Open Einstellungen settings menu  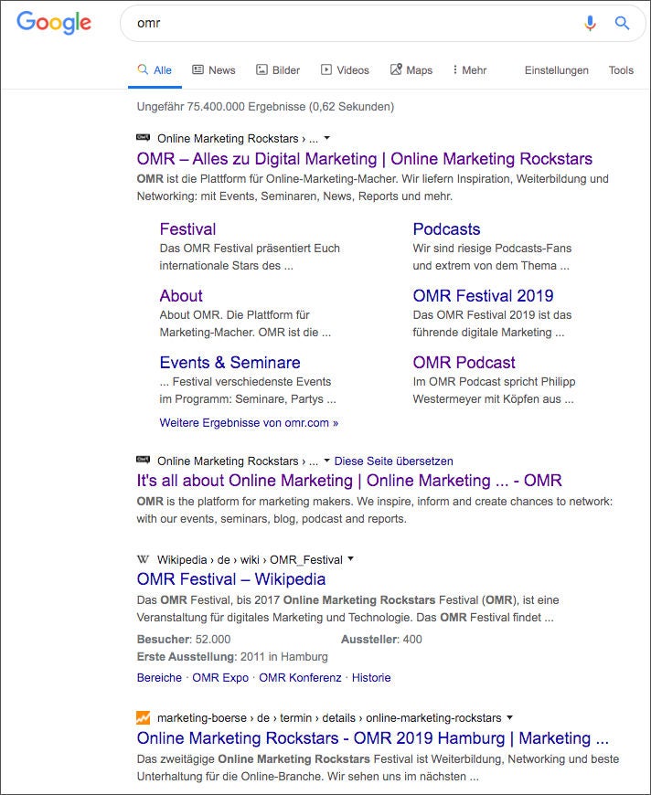click(556, 70)
